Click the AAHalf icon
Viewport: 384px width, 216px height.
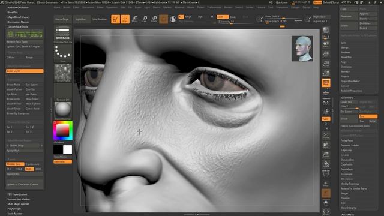[326, 73]
